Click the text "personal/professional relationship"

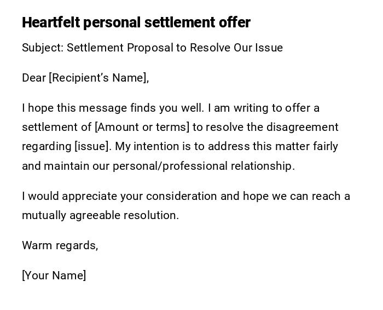coord(204,166)
